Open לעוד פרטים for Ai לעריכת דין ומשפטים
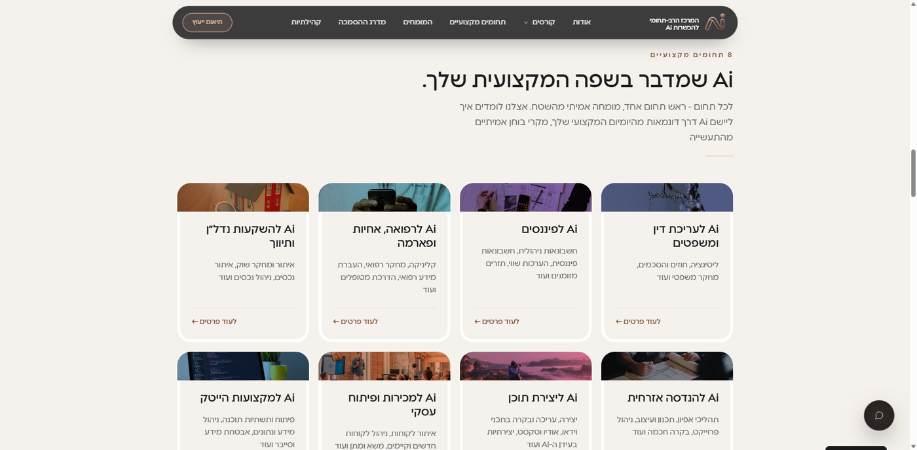The width and height of the screenshot is (917, 450). tap(639, 322)
